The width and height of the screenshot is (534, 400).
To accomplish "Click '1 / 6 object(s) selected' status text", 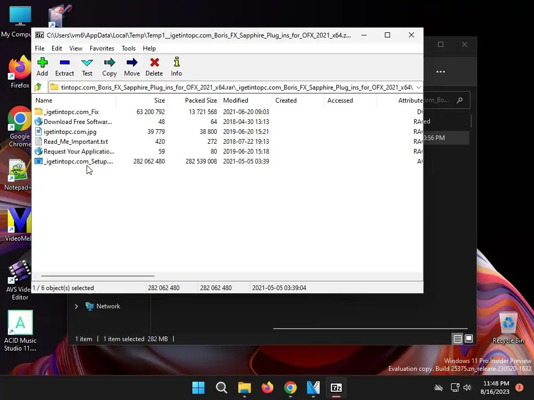I will [63, 287].
